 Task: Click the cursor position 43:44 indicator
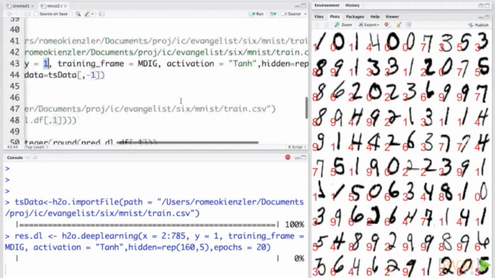pyautogui.click(x=12, y=147)
